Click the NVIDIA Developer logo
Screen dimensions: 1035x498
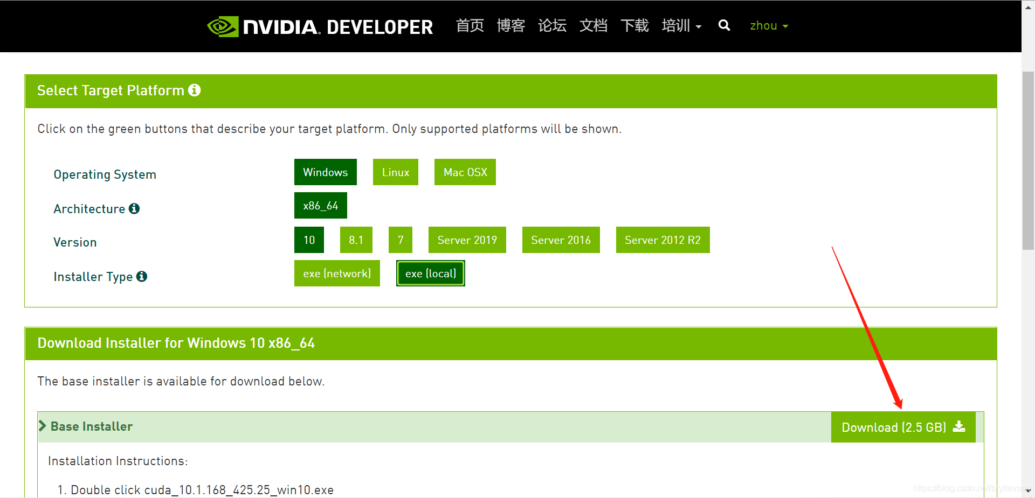tap(320, 26)
